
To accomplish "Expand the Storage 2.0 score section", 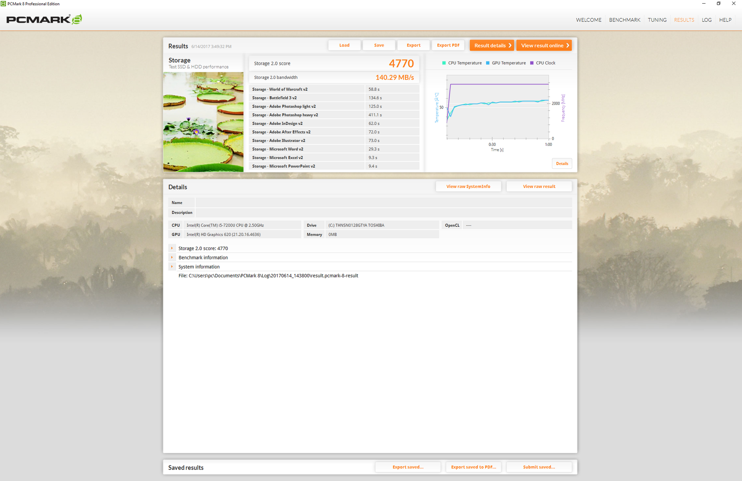I will pyautogui.click(x=172, y=249).
